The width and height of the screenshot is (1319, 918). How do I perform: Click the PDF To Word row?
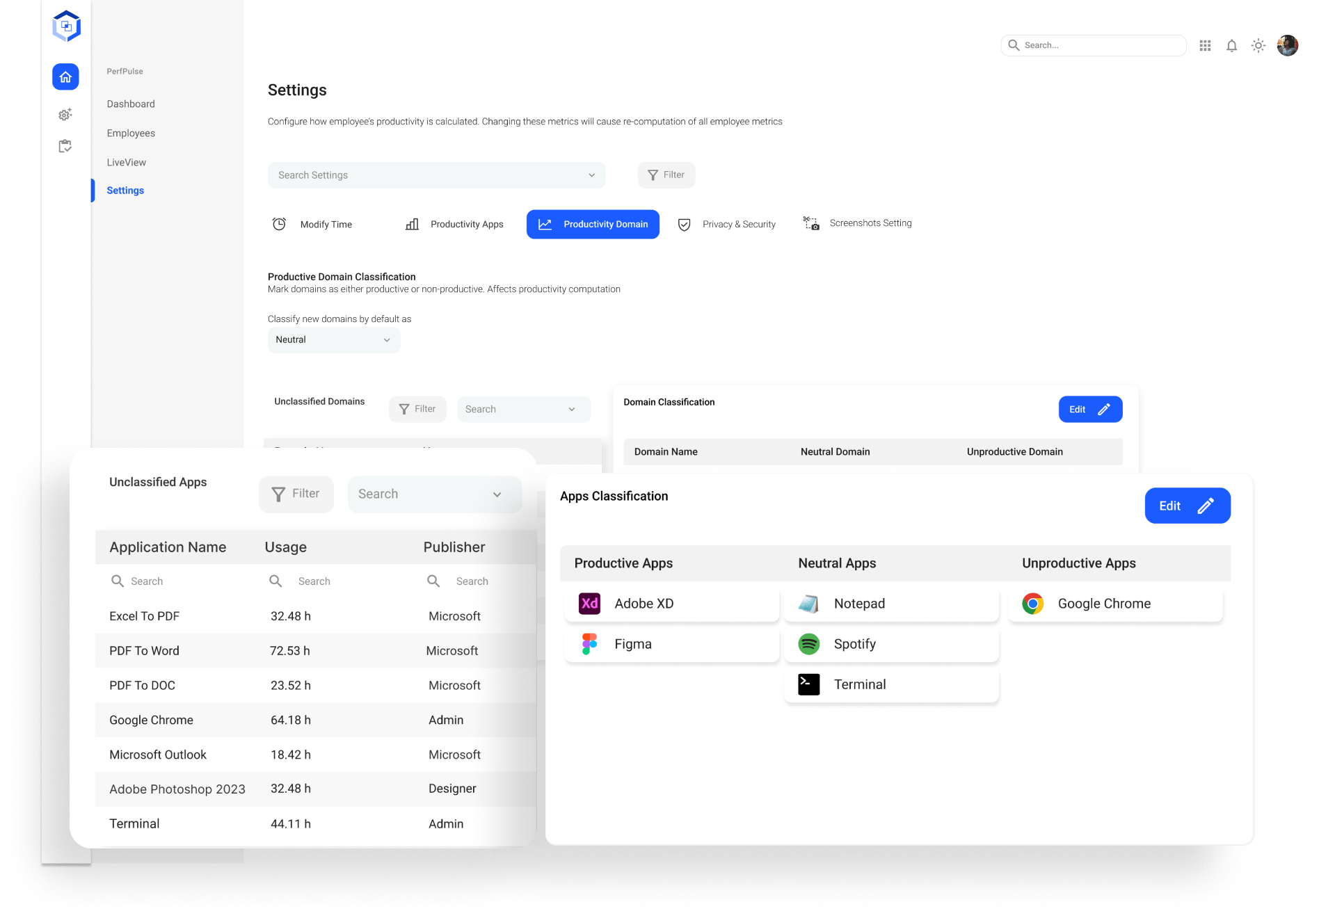tap(316, 651)
